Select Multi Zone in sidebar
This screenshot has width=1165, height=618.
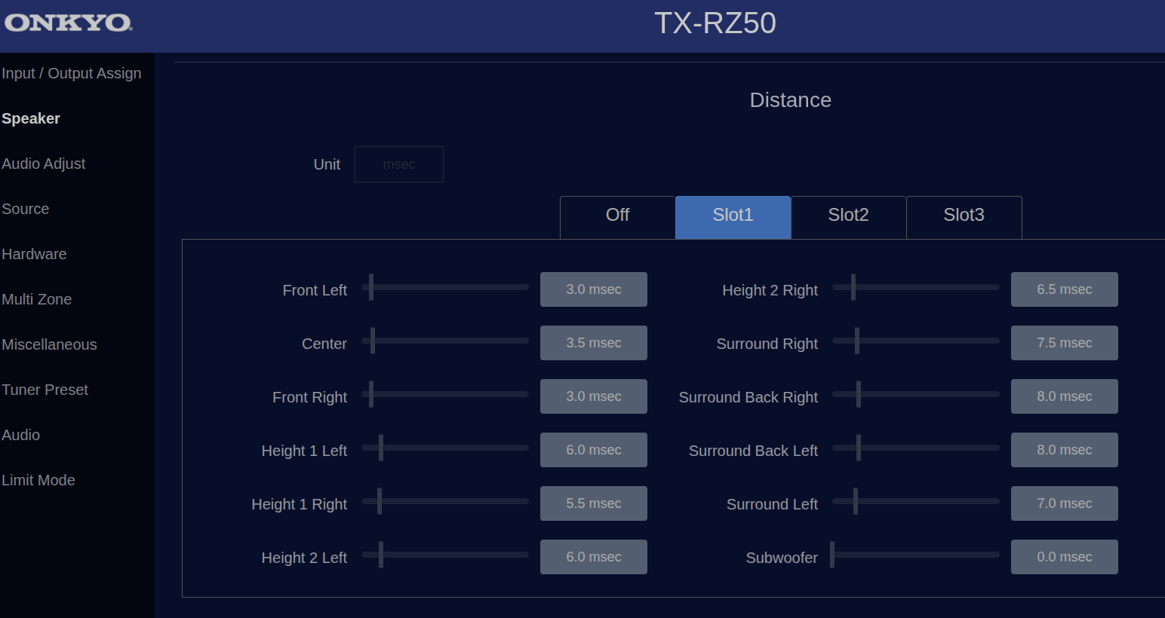coord(37,299)
